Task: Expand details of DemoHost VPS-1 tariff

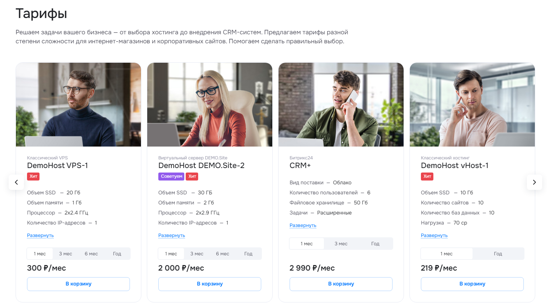Action: pos(40,236)
